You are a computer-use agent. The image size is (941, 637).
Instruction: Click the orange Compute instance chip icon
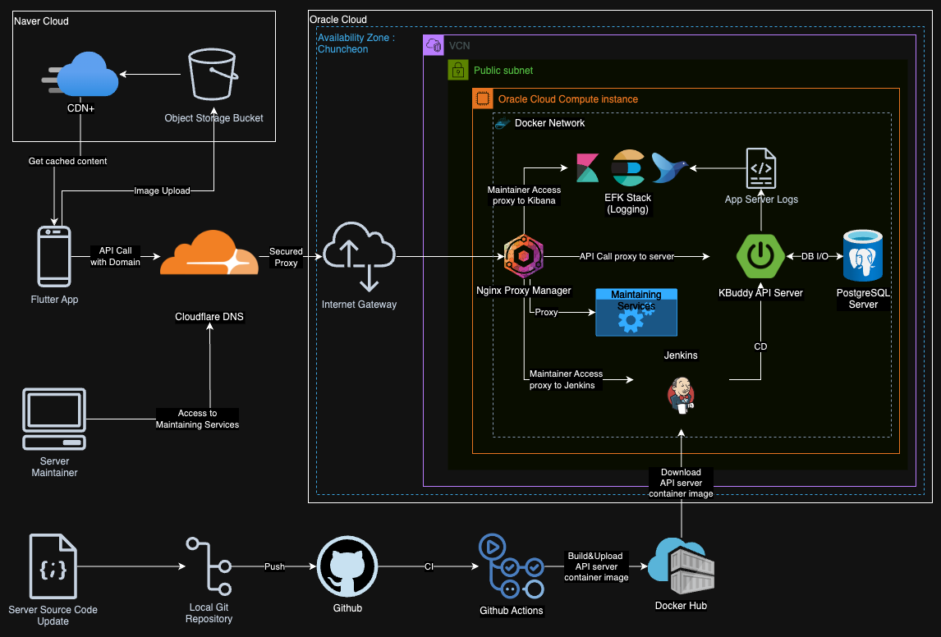(483, 99)
